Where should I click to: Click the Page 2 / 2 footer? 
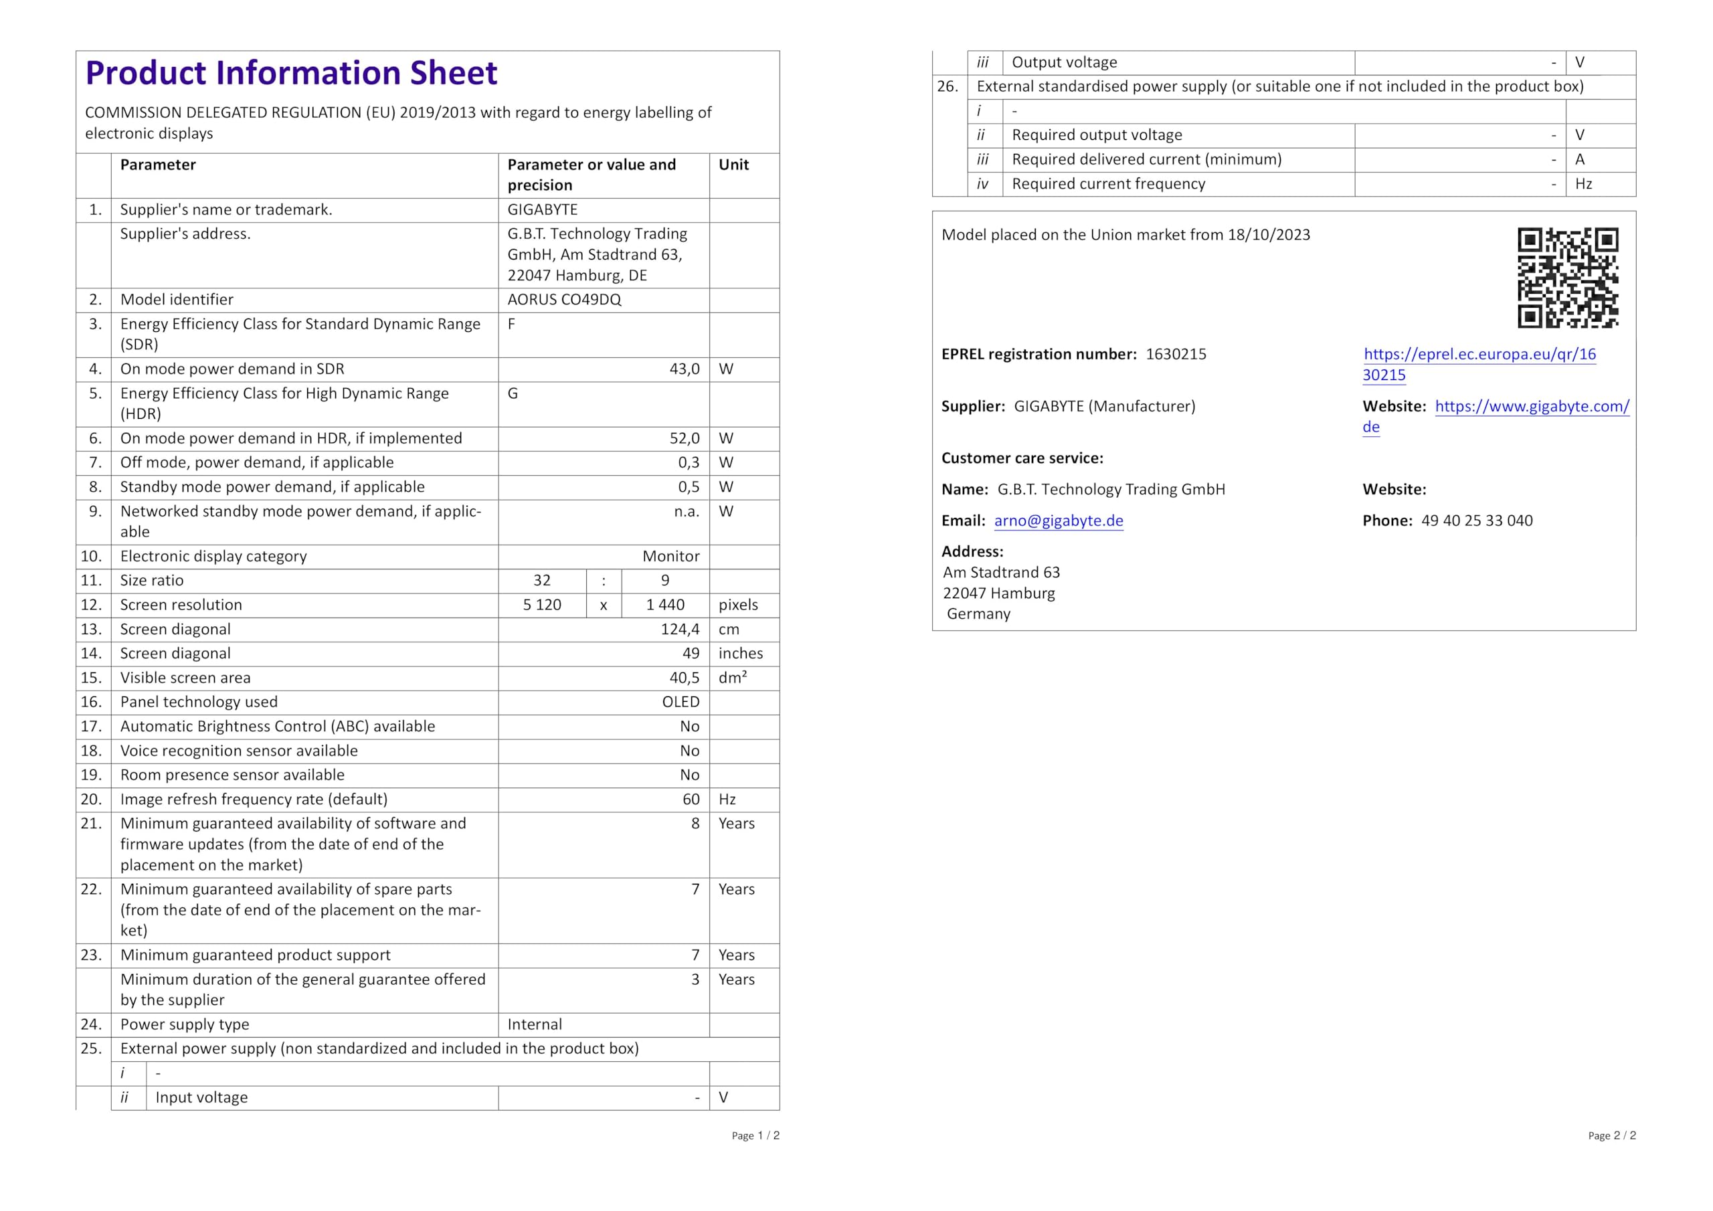[1611, 1135]
